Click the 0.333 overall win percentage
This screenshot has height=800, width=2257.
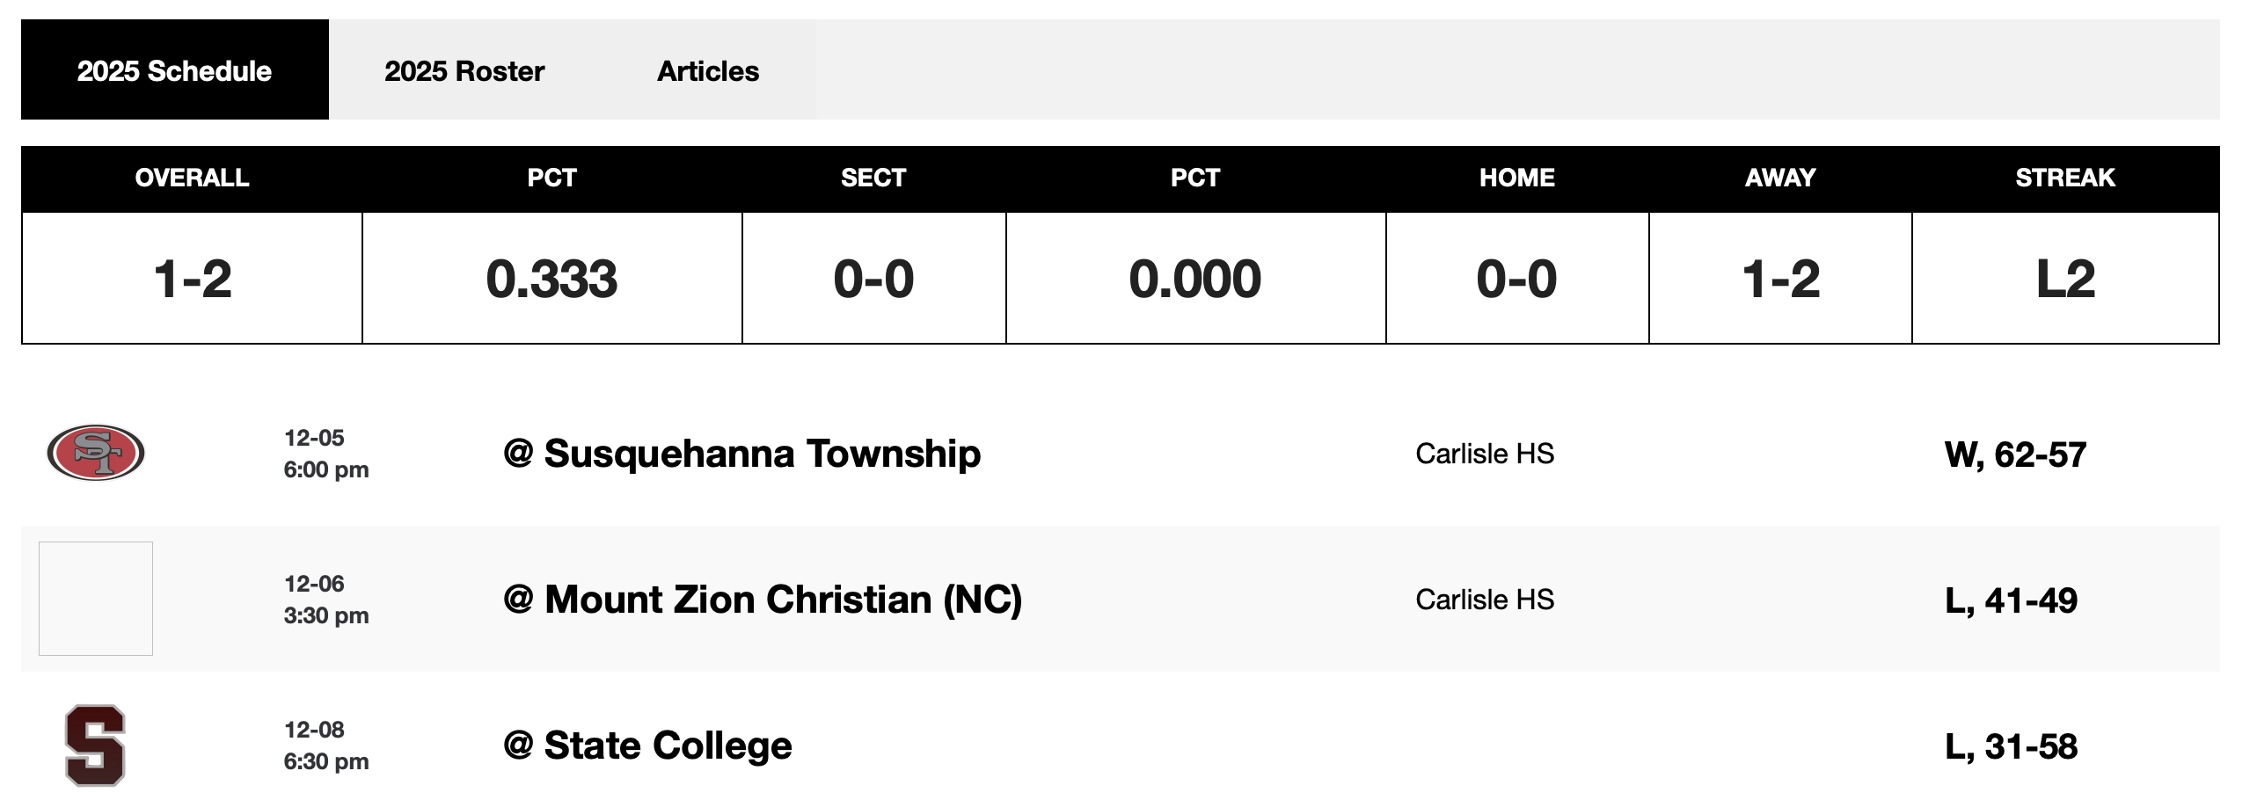click(x=551, y=279)
